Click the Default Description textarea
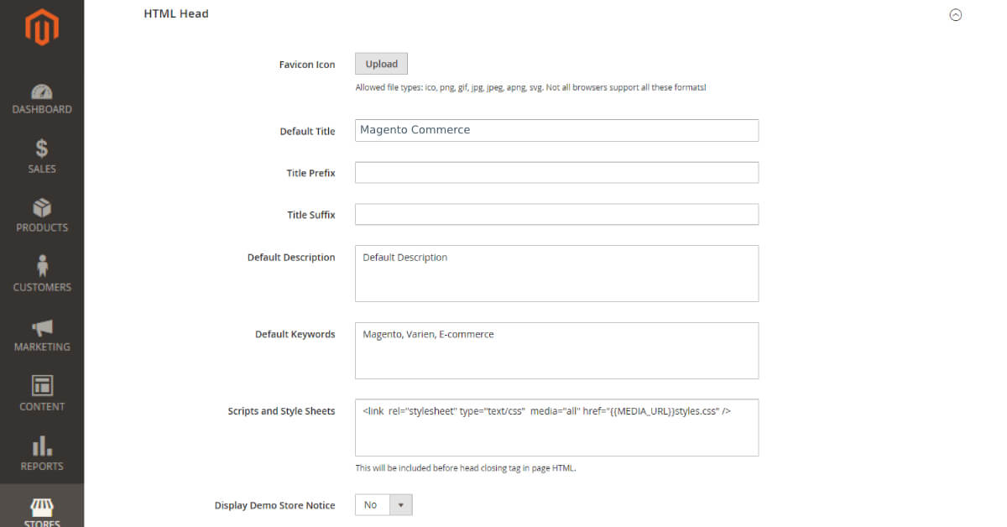Image resolution: width=1007 pixels, height=527 pixels. click(556, 274)
